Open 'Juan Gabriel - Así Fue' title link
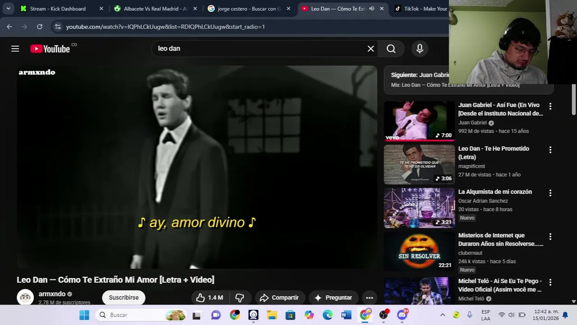Image resolution: width=577 pixels, height=325 pixels. tap(501, 109)
